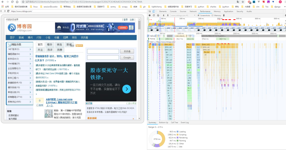The image size is (286, 150).
Task: Collect garbage using the trash can icon
Action: (x=224, y=16)
